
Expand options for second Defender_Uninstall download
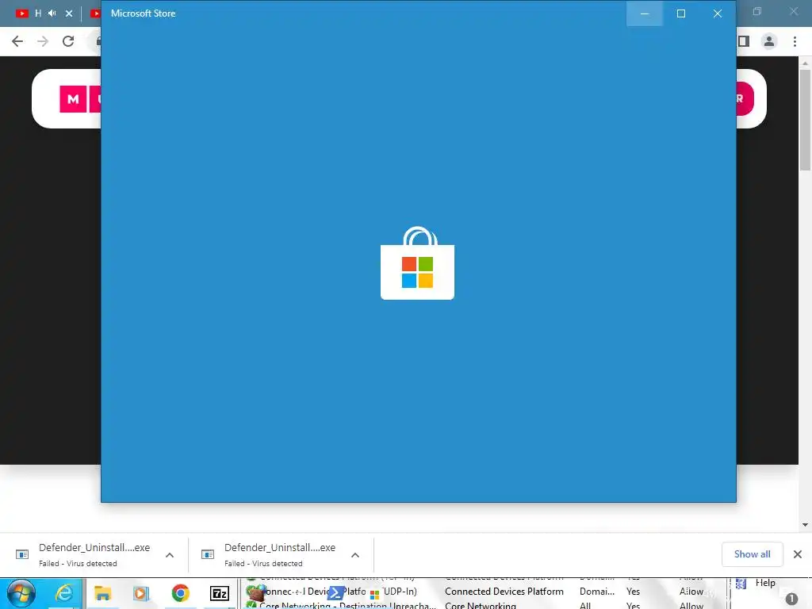click(355, 555)
